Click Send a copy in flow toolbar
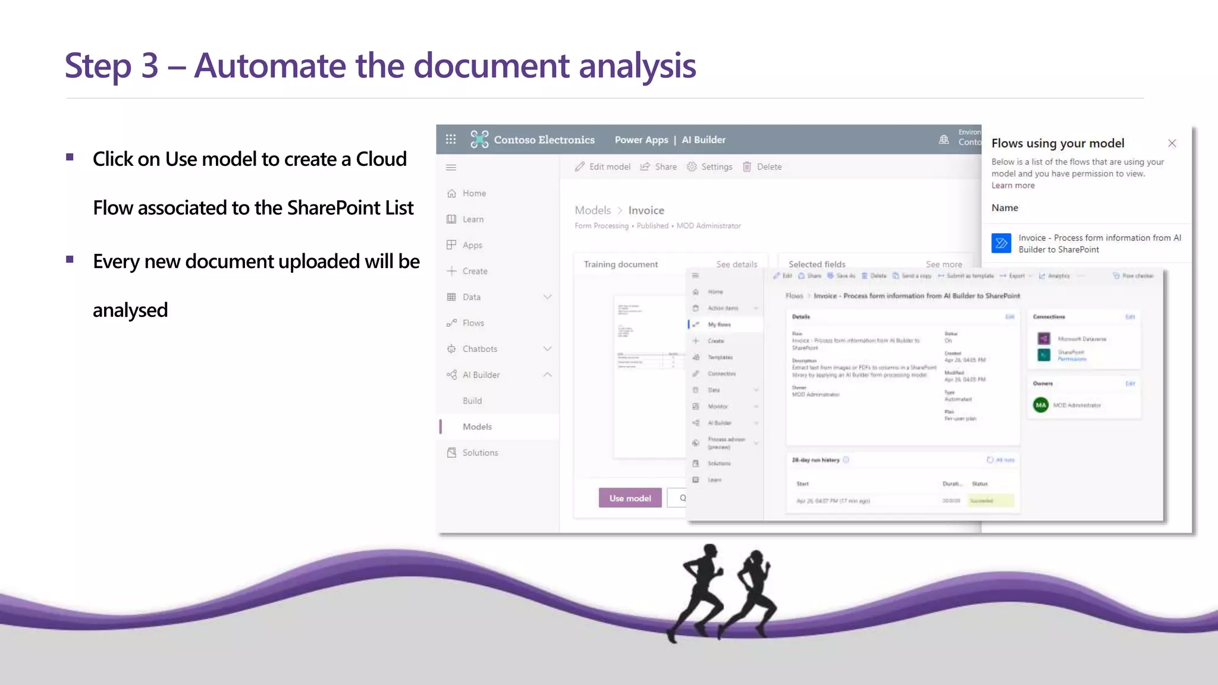 click(912, 276)
